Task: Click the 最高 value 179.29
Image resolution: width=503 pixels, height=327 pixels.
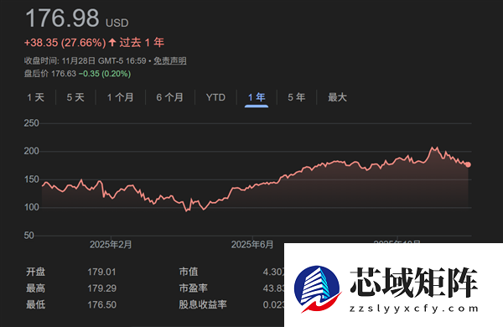Action: pyautogui.click(x=101, y=288)
